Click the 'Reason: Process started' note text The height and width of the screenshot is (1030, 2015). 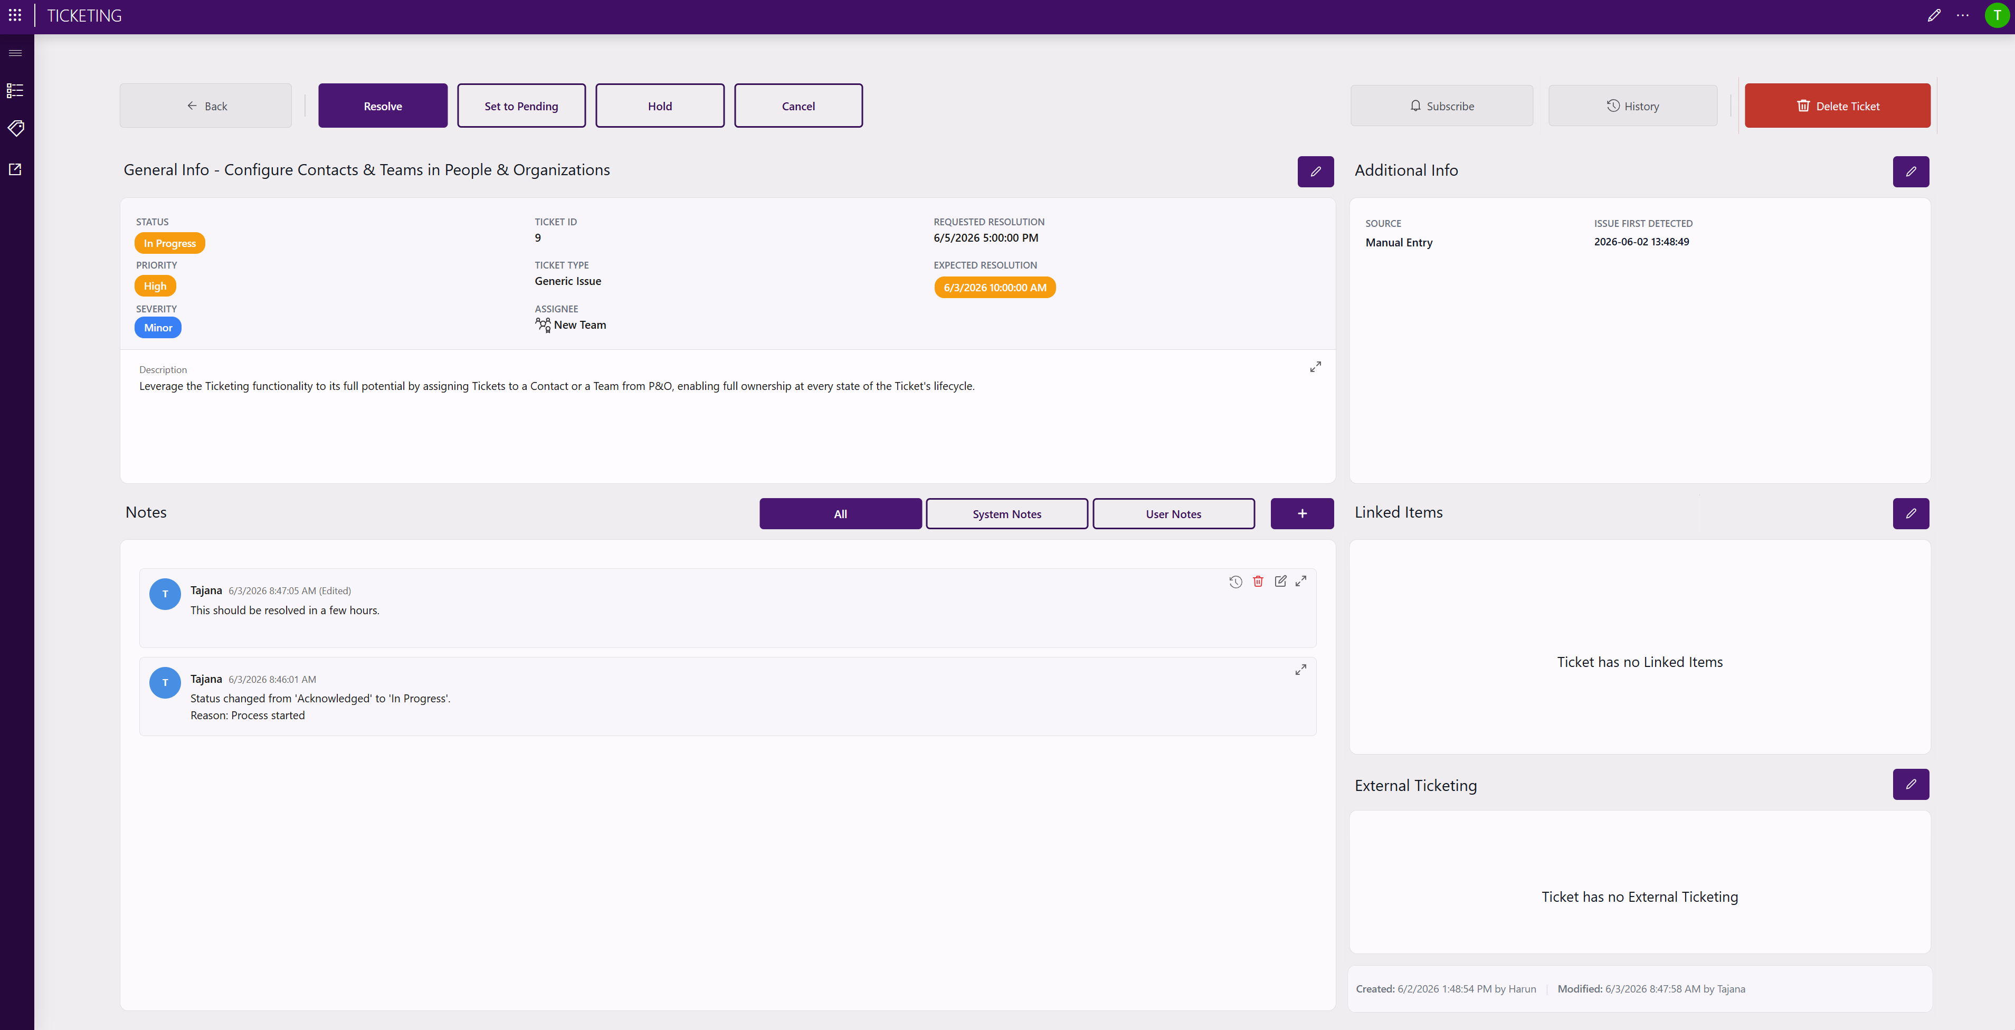click(248, 715)
